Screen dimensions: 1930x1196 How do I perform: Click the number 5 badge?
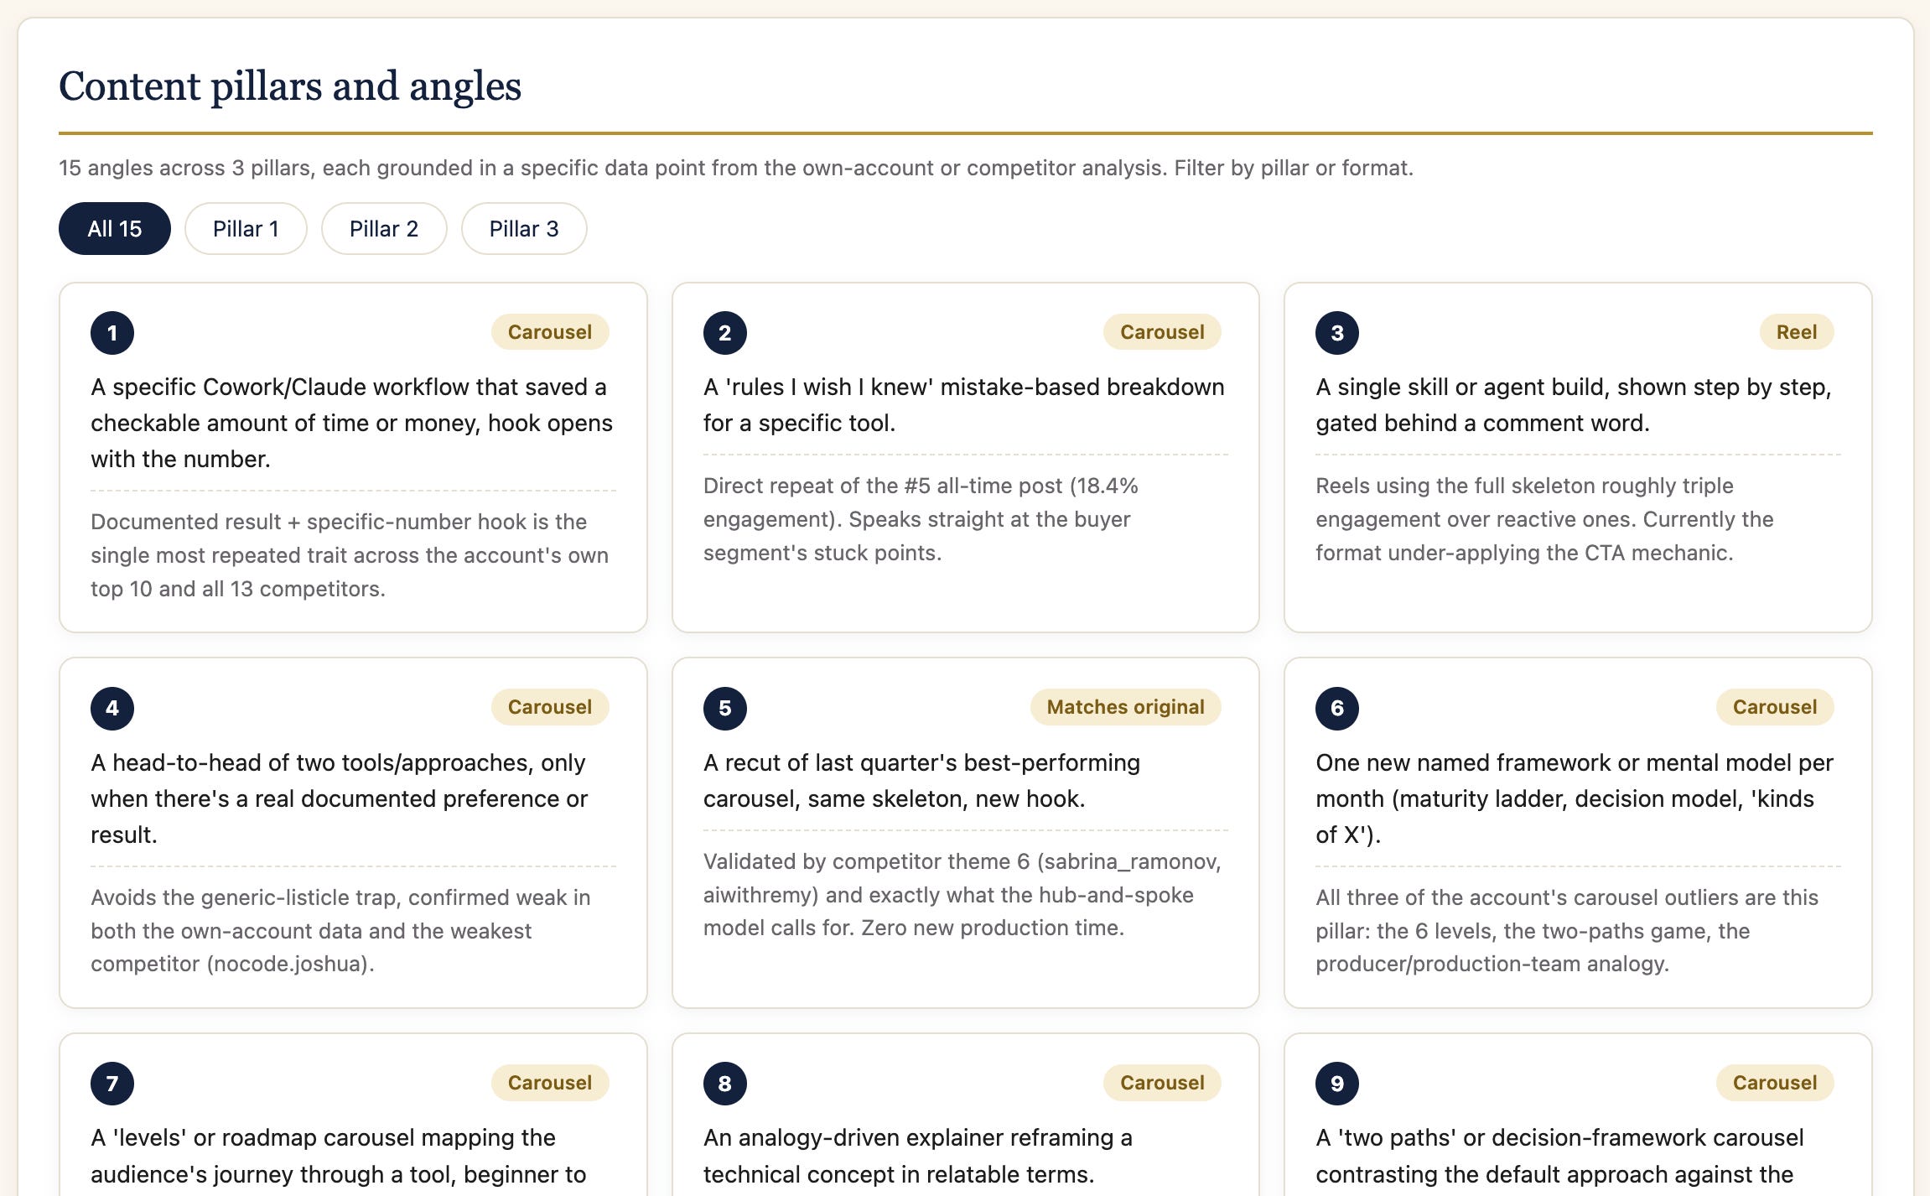[725, 708]
